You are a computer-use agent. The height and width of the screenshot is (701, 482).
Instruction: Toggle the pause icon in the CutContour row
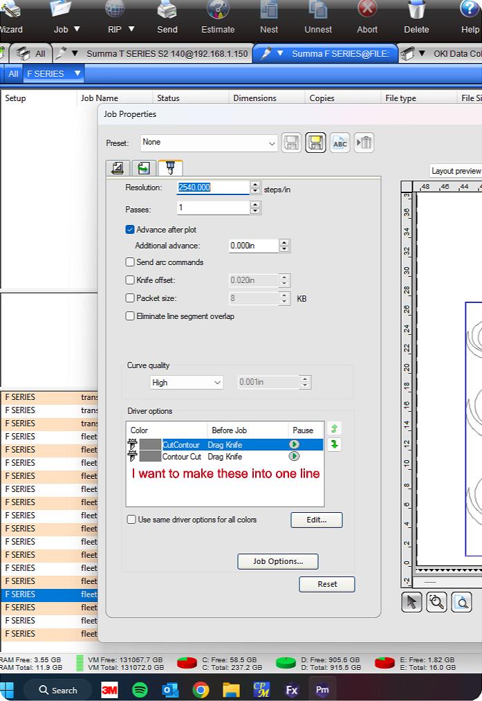click(294, 444)
